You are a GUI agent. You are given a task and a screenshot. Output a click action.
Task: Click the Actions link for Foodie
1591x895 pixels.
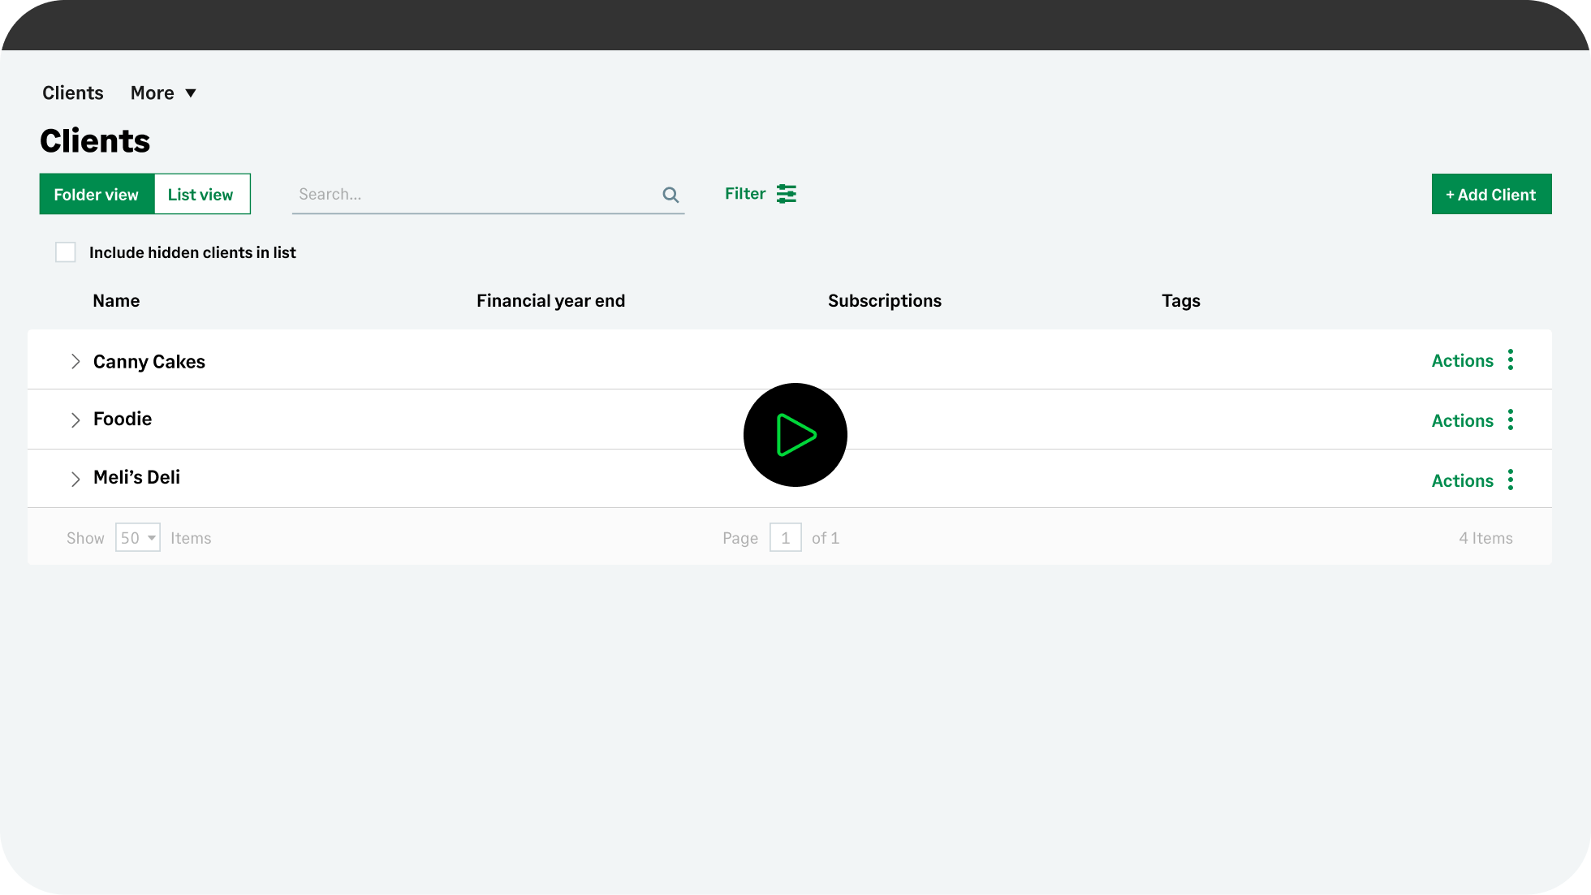click(x=1462, y=420)
